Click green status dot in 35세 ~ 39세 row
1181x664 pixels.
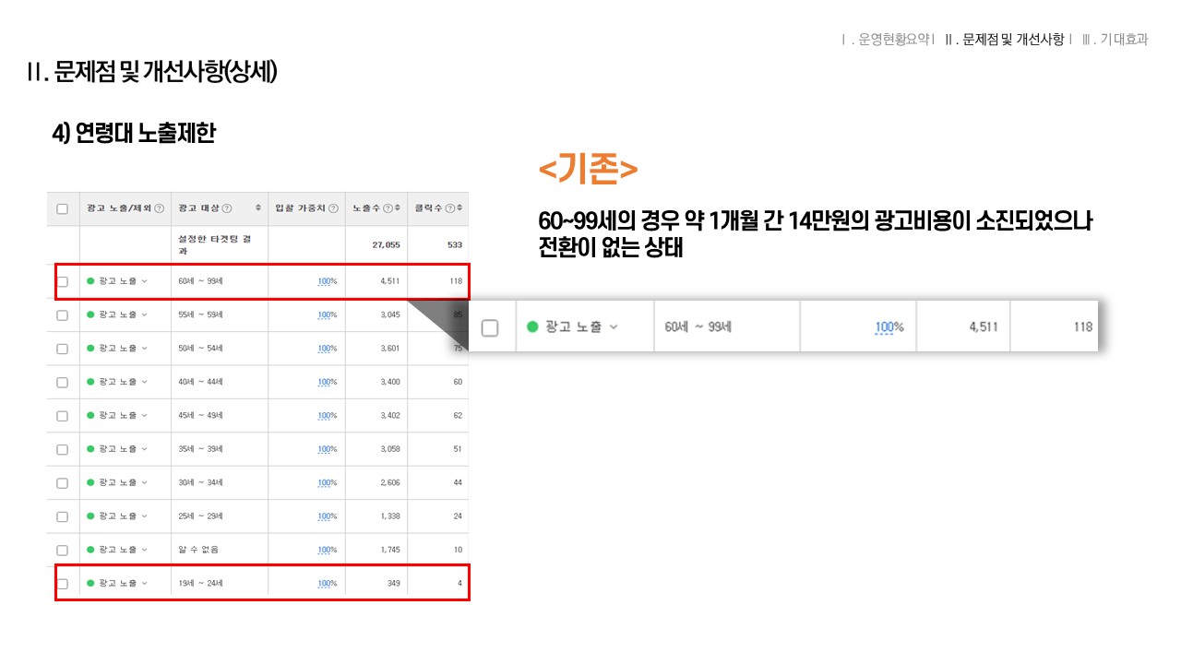(x=90, y=449)
